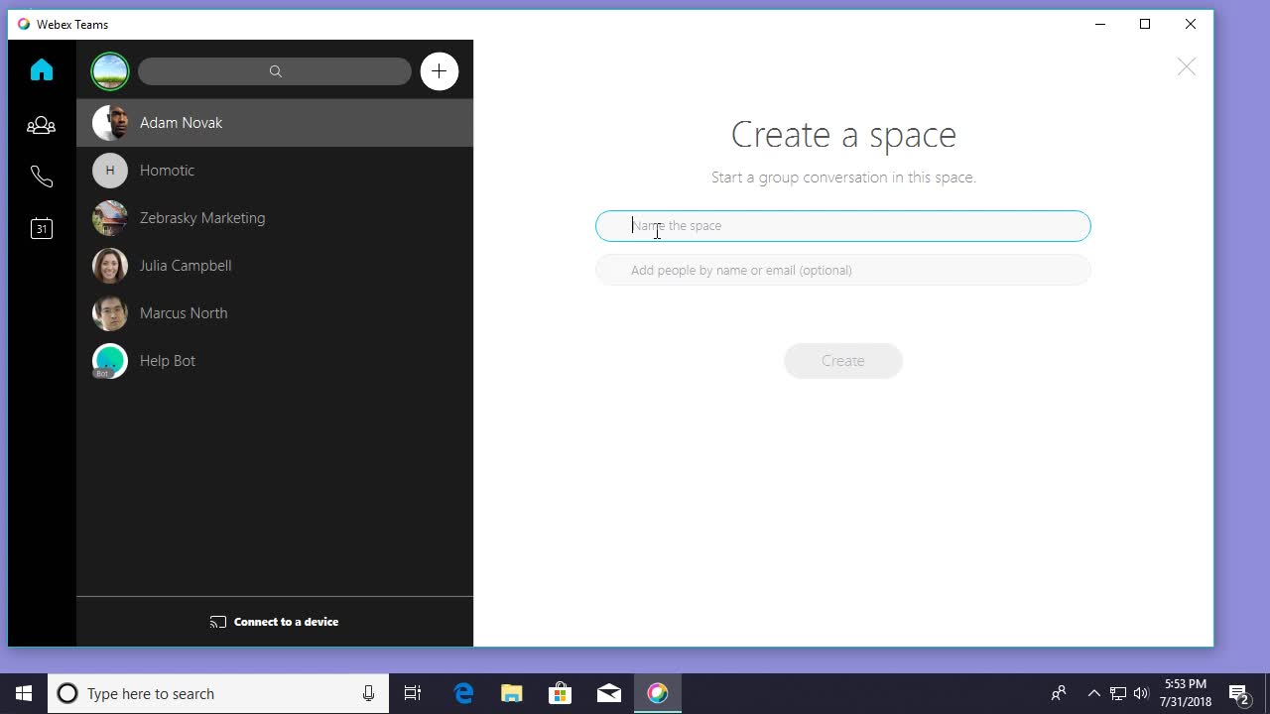Open your profile avatar menu
Image resolution: width=1270 pixels, height=714 pixels.
tap(110, 71)
